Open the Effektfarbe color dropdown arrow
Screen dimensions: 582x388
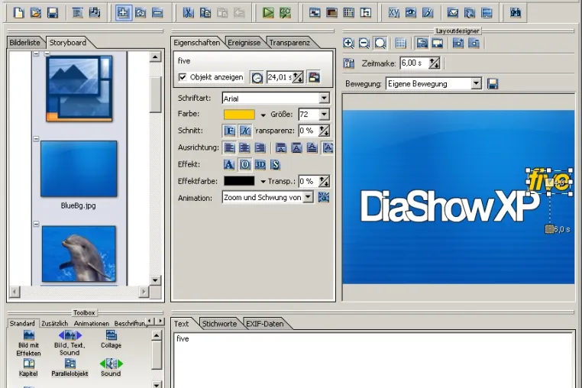point(264,182)
